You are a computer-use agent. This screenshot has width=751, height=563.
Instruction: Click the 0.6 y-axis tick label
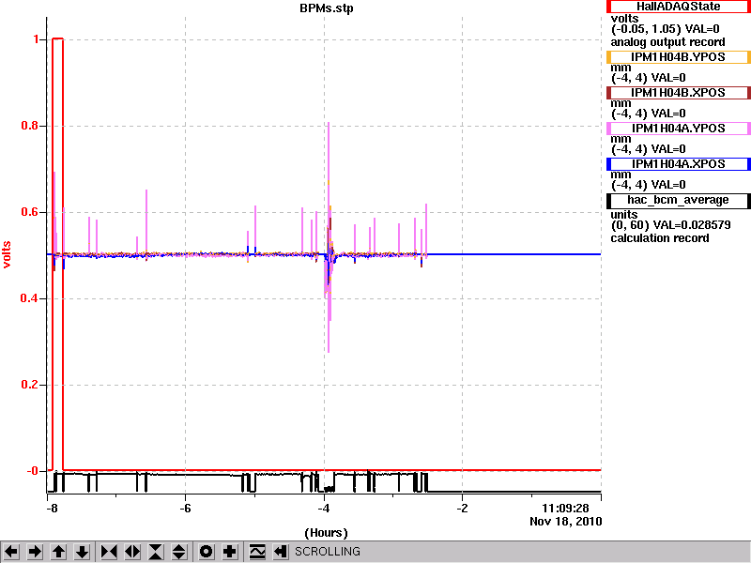[30, 212]
